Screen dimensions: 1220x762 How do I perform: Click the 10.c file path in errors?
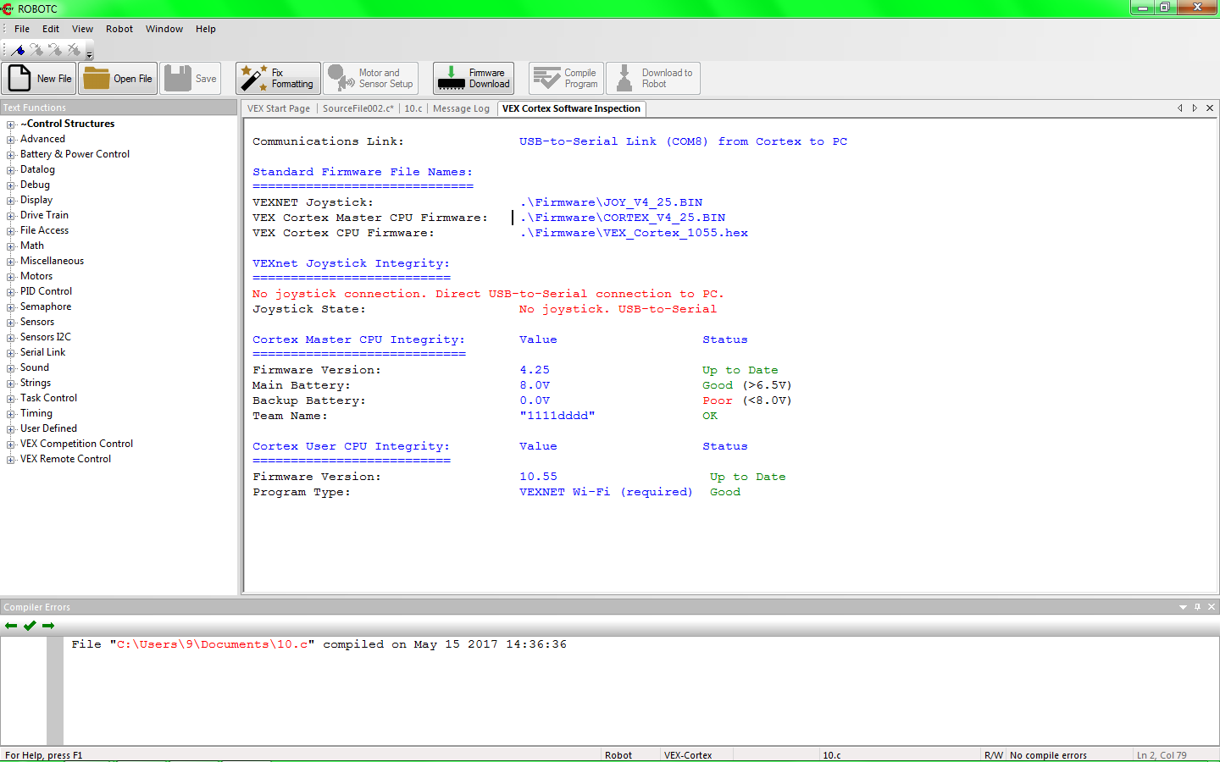click(212, 644)
